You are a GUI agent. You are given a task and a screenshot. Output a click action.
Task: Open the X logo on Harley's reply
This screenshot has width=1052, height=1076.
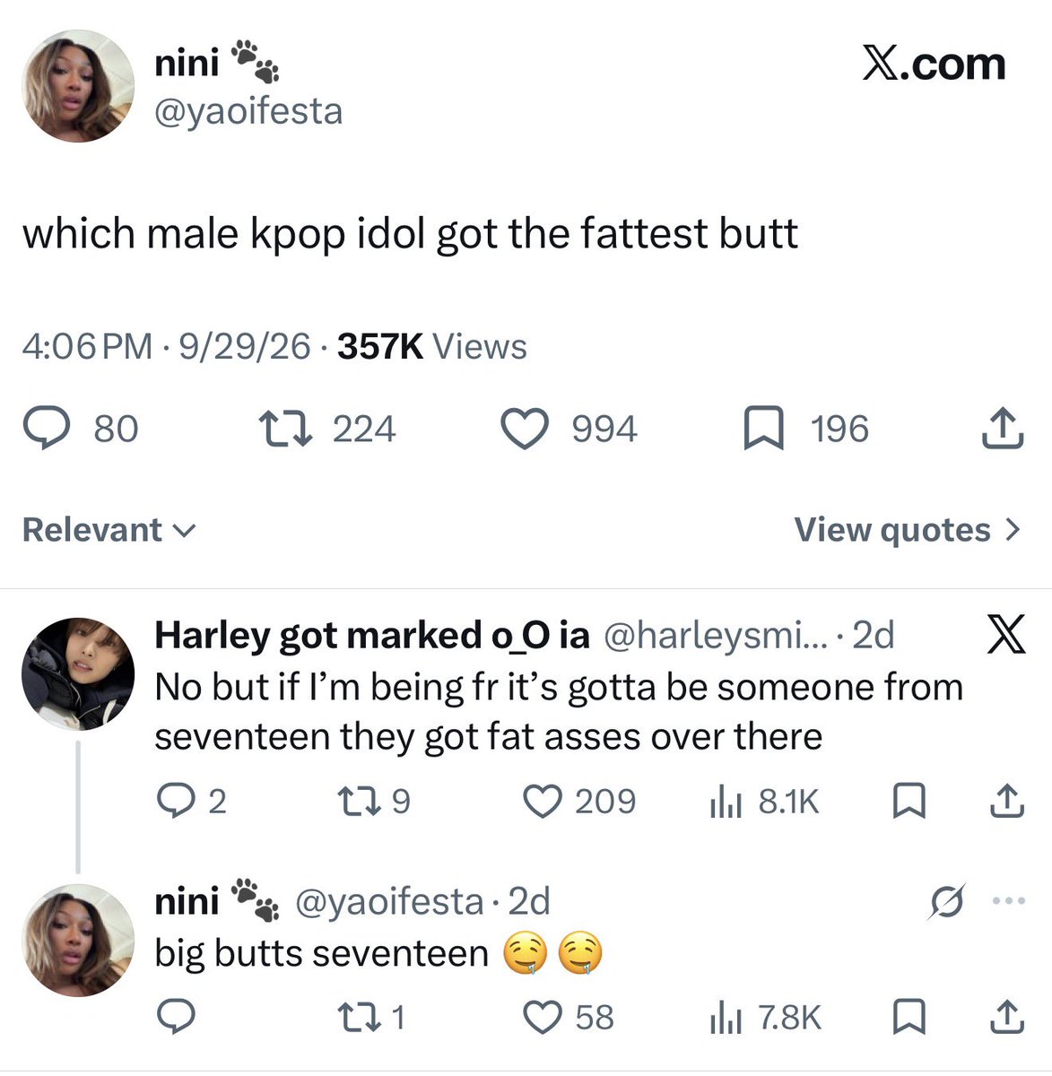(x=1006, y=636)
